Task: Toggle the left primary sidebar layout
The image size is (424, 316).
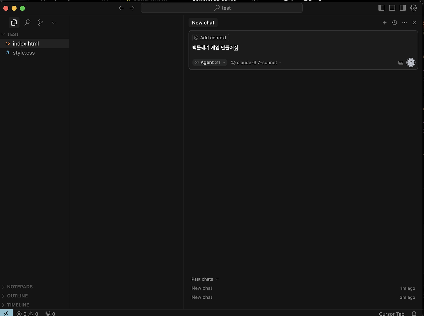Action: [x=381, y=8]
